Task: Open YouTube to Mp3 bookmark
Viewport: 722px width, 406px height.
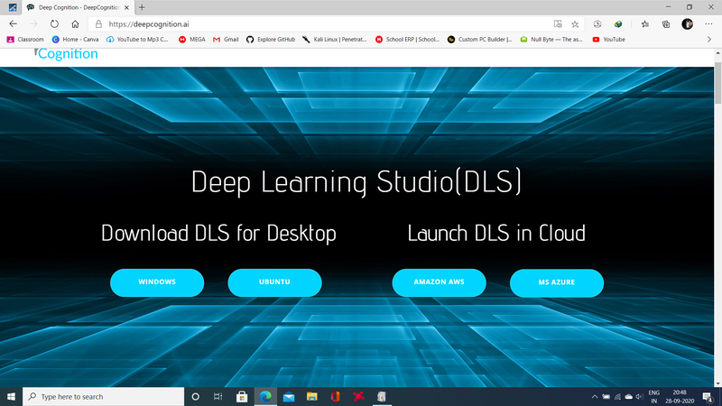Action: pyautogui.click(x=138, y=40)
